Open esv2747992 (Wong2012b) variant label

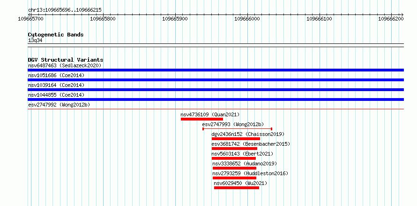(x=59, y=105)
